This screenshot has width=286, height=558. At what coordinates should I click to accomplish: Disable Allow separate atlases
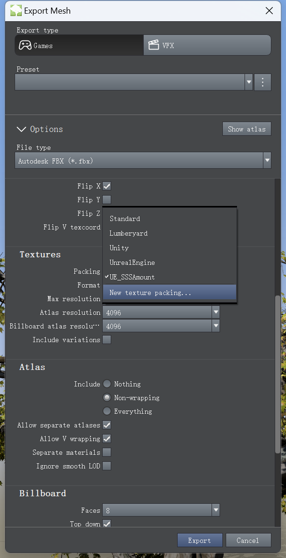[x=107, y=425]
